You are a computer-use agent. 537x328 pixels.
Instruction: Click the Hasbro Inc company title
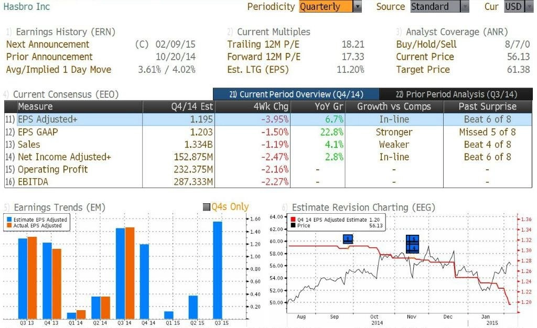point(26,6)
